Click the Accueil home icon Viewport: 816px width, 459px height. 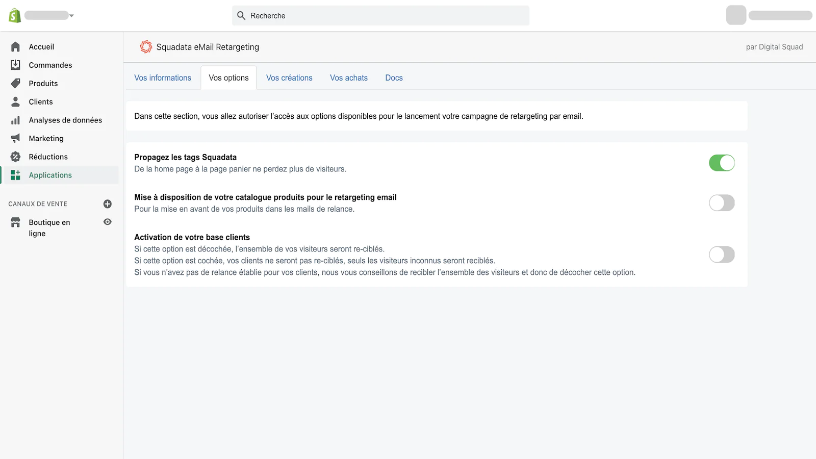[x=15, y=47]
